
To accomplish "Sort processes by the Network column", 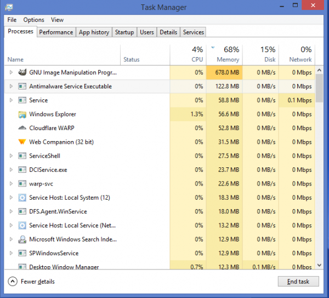I will pyautogui.click(x=297, y=55).
